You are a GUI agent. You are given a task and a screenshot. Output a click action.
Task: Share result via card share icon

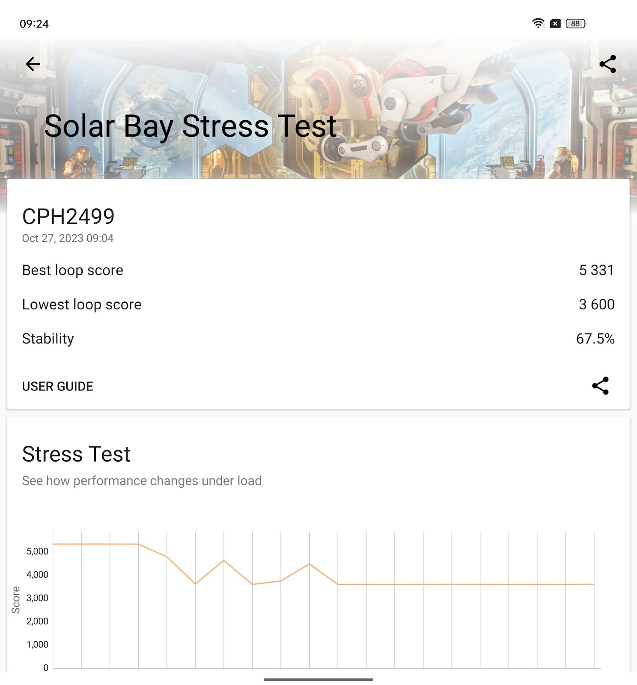600,386
